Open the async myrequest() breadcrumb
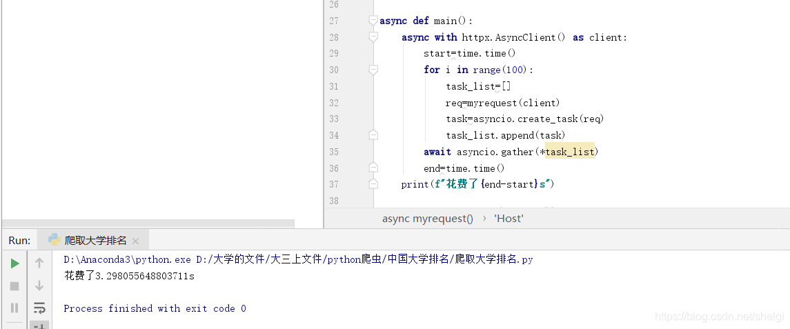The image size is (790, 329). coord(428,219)
